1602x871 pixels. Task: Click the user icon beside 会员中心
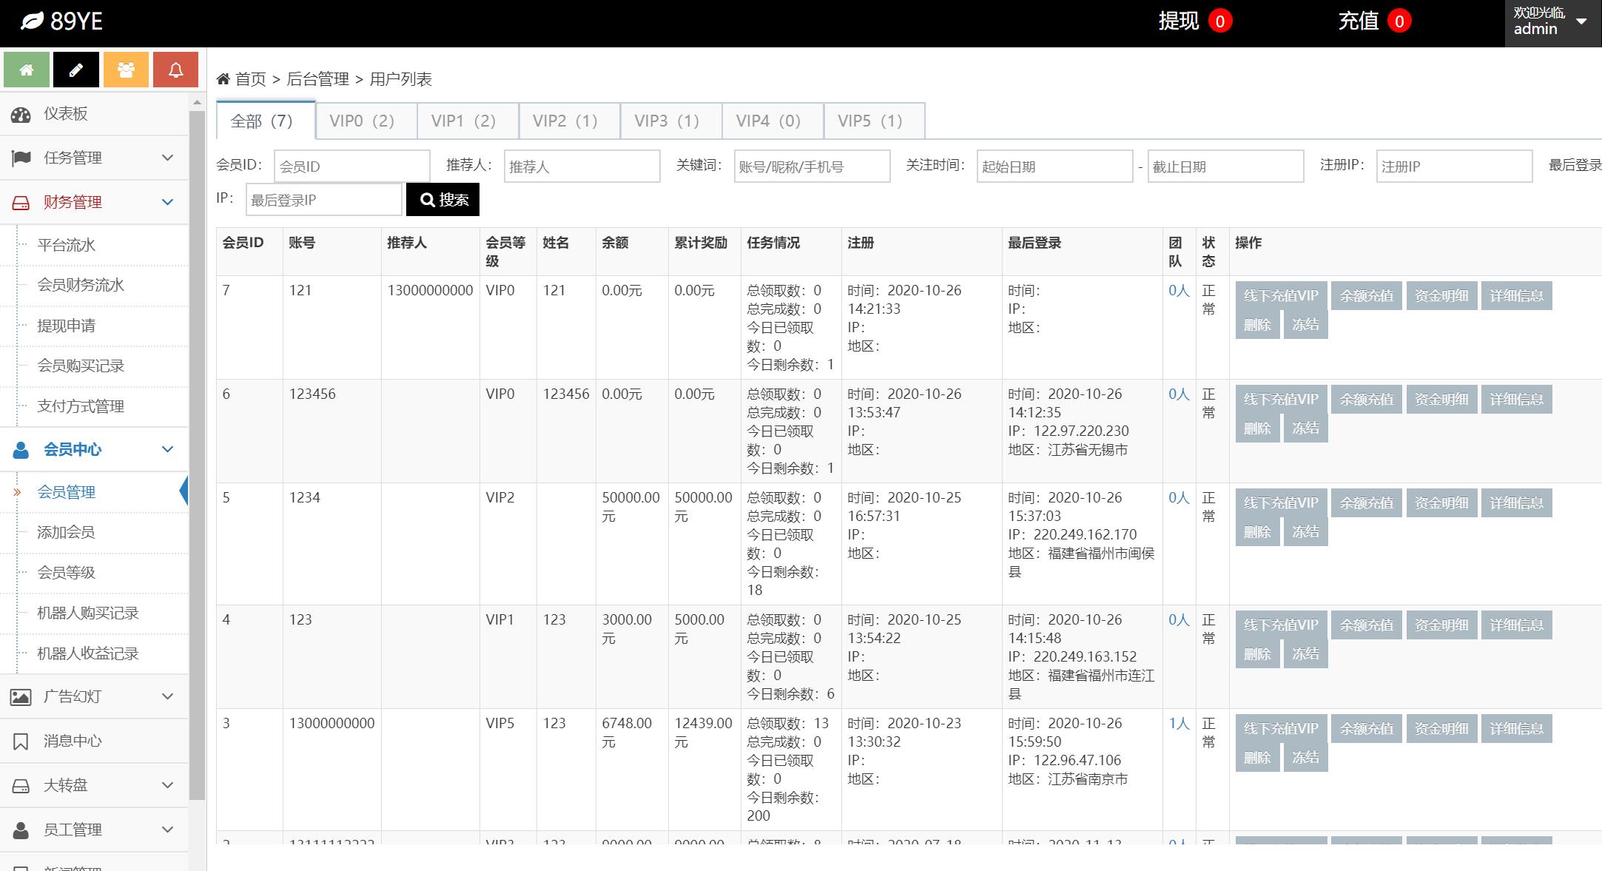click(21, 449)
